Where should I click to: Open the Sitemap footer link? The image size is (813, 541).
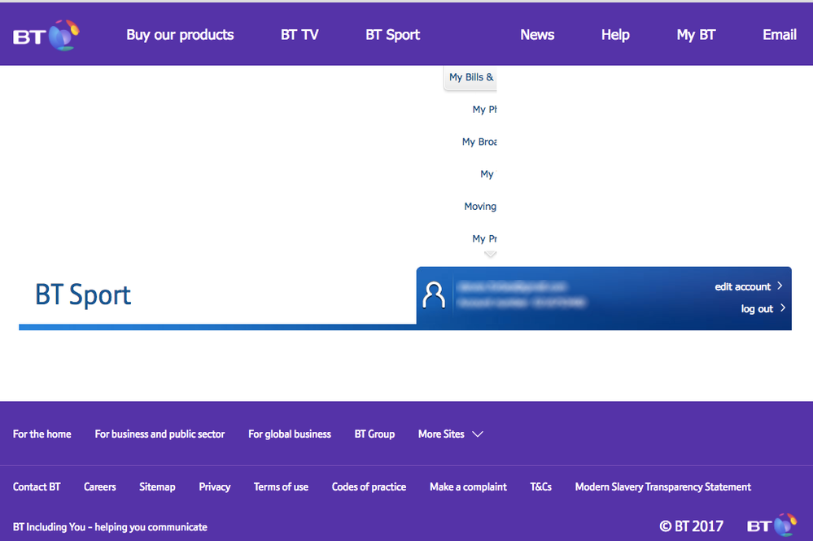(x=157, y=487)
